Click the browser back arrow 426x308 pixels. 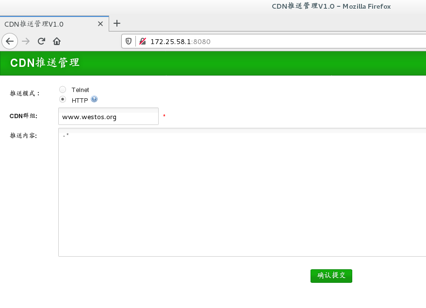tap(10, 41)
